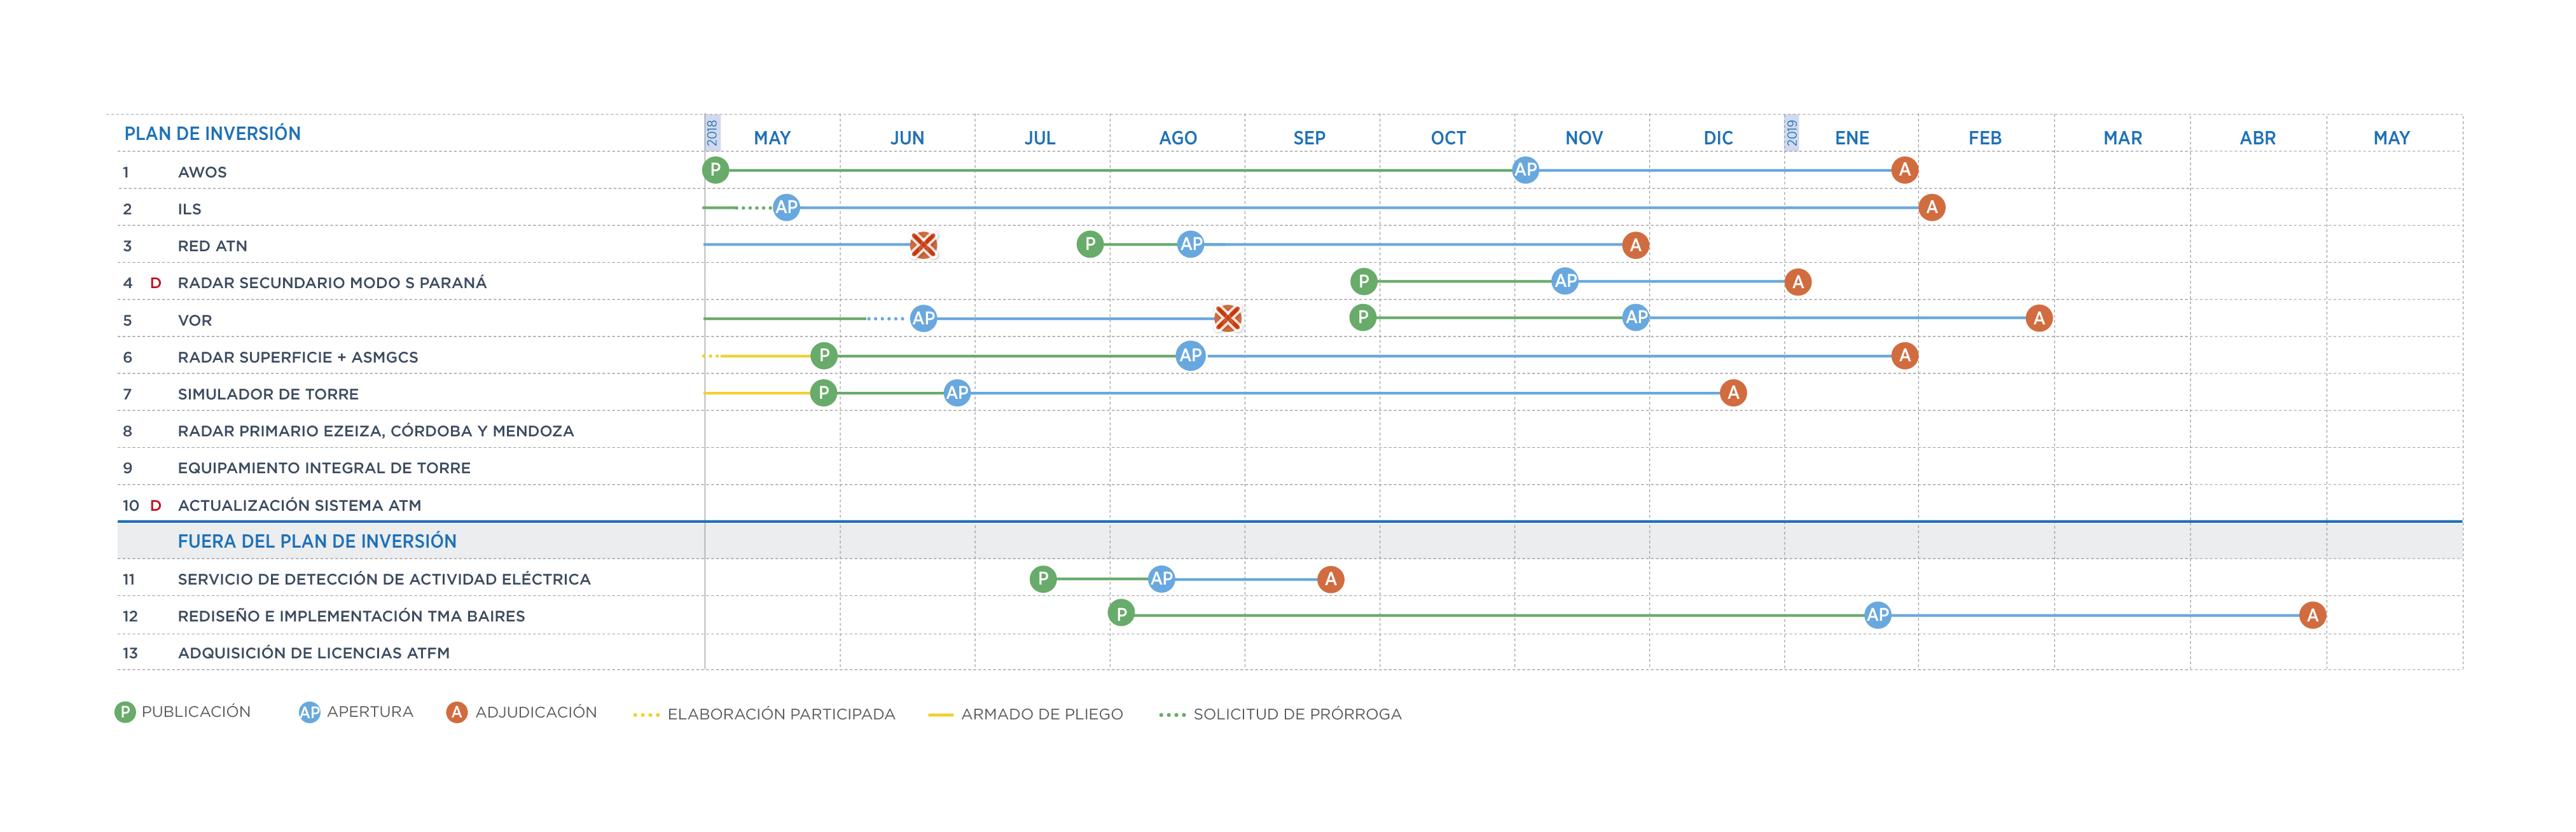The width and height of the screenshot is (2576, 832).
Task: Click the RED ATN adjudicación A marker
Action: click(1635, 245)
